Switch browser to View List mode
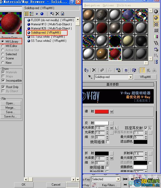The width and height of the screenshot is (161, 188). (x=27, y=14)
